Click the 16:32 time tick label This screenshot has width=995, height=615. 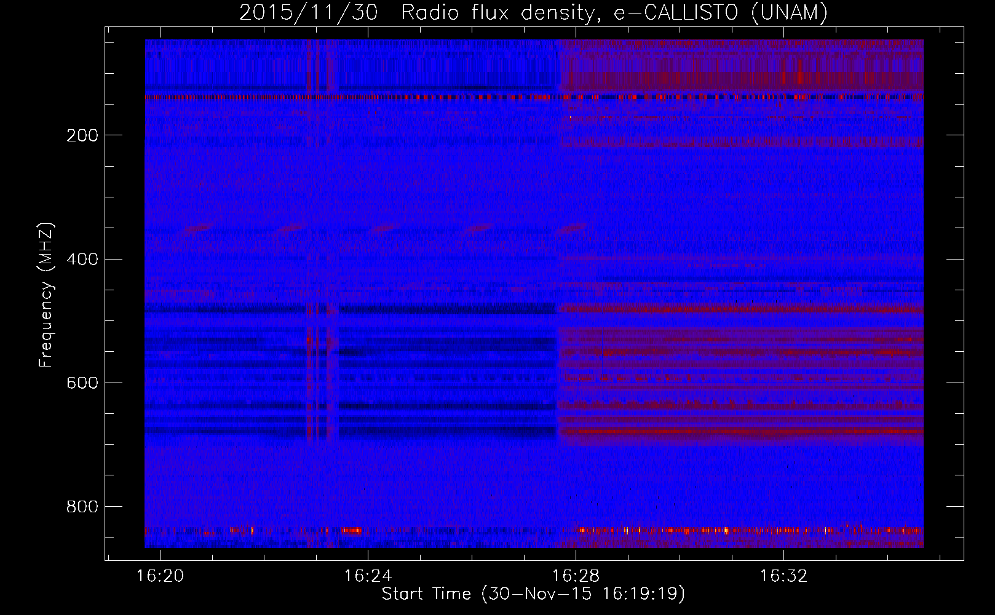tap(783, 576)
